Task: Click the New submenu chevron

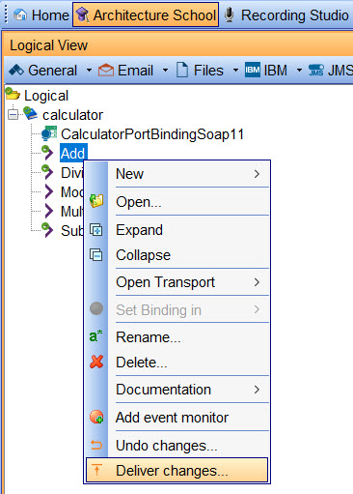Action: (257, 174)
